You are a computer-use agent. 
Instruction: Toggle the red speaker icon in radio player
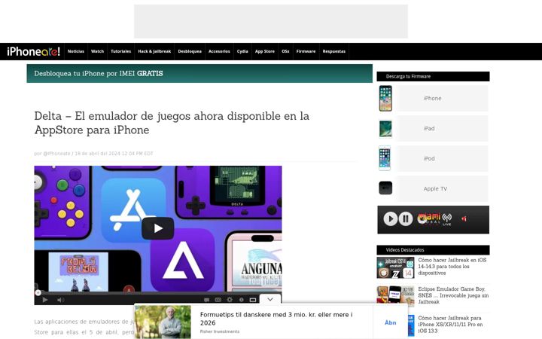[x=464, y=218]
